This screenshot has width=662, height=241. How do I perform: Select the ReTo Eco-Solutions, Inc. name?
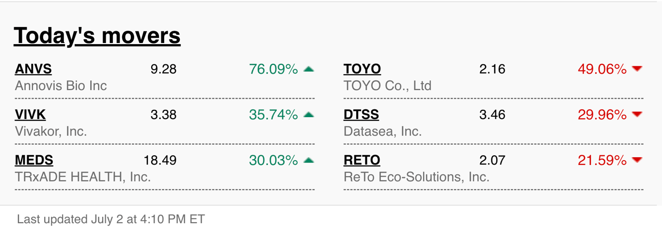(416, 177)
